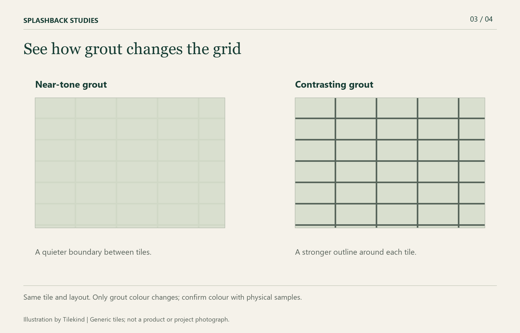The image size is (520, 333).
Task: Click the Near-tone grout heading
Action: (71, 85)
